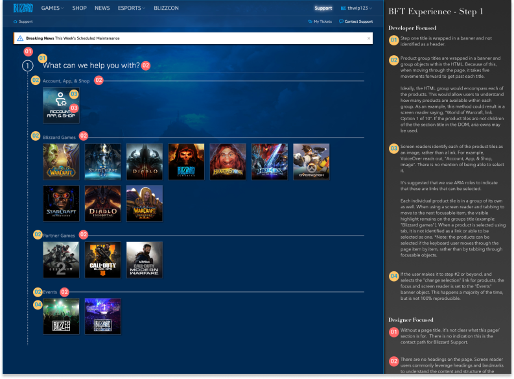Select the Overwatch tile
This screenshot has height=379, width=514.
pyautogui.click(x=311, y=162)
